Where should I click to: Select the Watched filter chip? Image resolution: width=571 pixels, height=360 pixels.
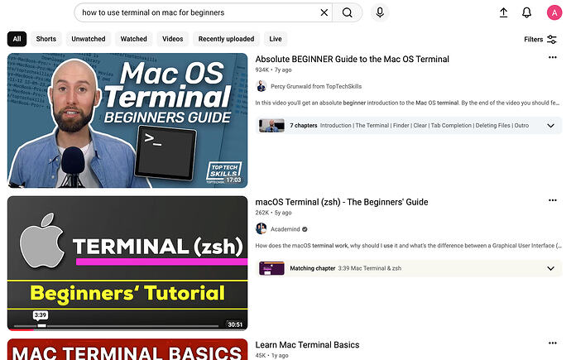[133, 39]
